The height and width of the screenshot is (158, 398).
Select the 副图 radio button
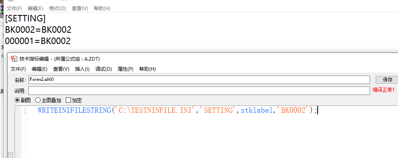[x=23, y=100]
